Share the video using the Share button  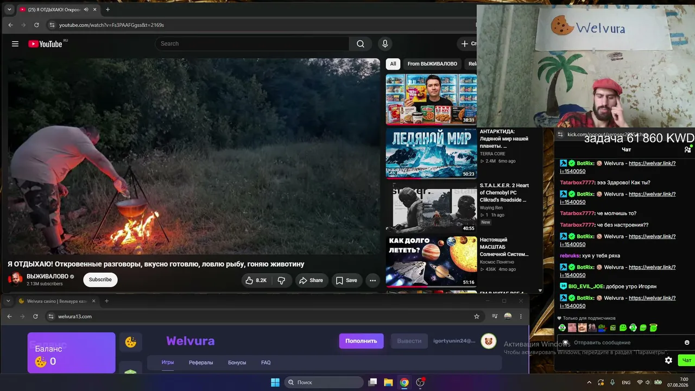[311, 280]
